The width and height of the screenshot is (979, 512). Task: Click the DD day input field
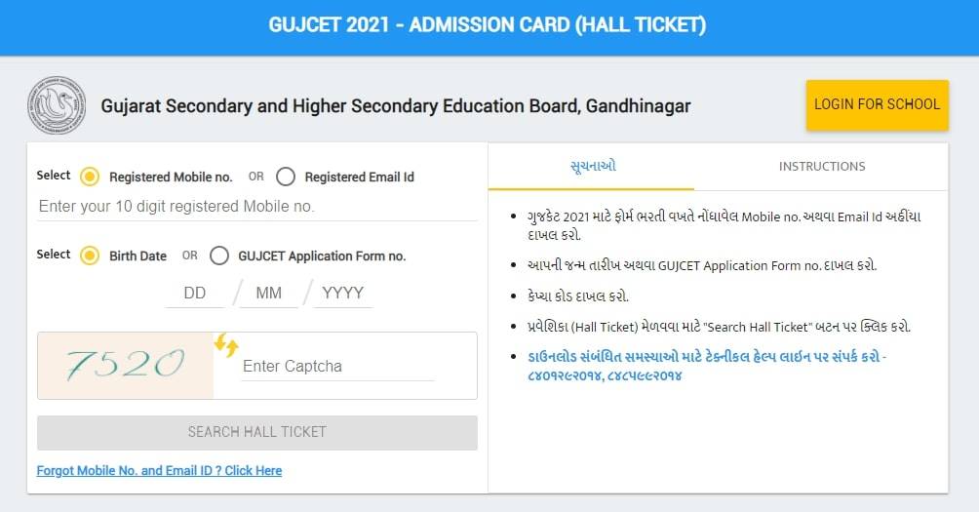pyautogui.click(x=195, y=293)
